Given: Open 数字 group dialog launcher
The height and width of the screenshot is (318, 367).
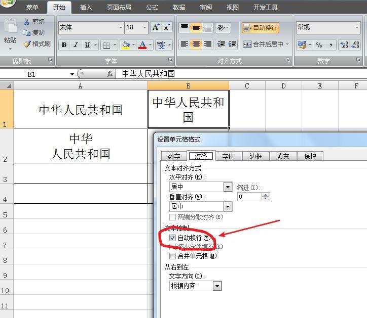Looking at the screenshot, I should (358, 60).
